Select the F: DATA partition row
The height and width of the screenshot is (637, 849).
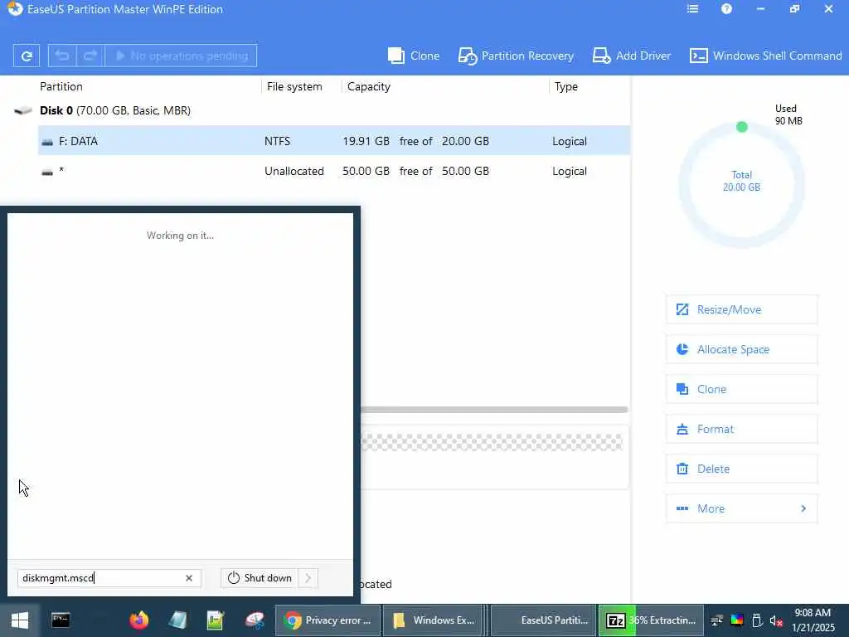point(333,141)
